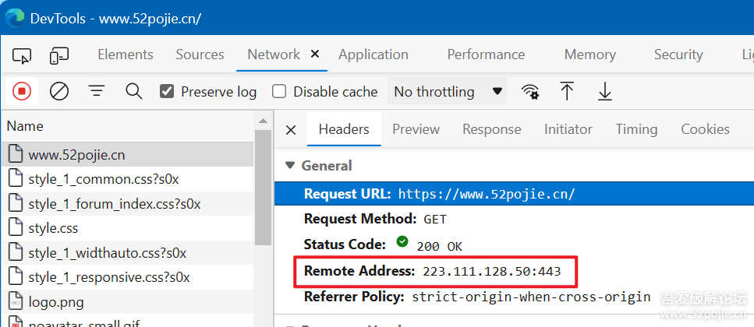The width and height of the screenshot is (754, 327).
Task: Click the Edge icon in title bar
Action: (x=15, y=18)
